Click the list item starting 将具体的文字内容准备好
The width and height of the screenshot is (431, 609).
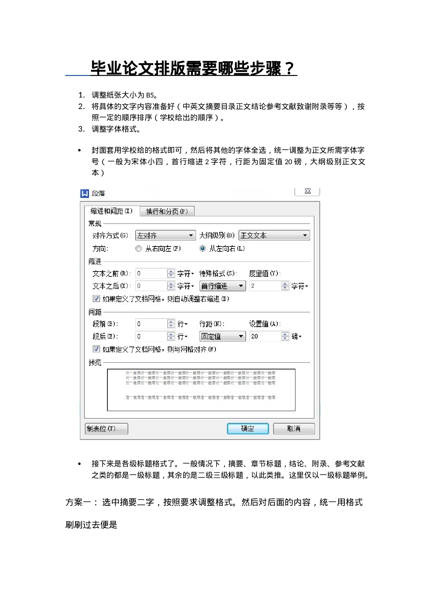tap(228, 112)
